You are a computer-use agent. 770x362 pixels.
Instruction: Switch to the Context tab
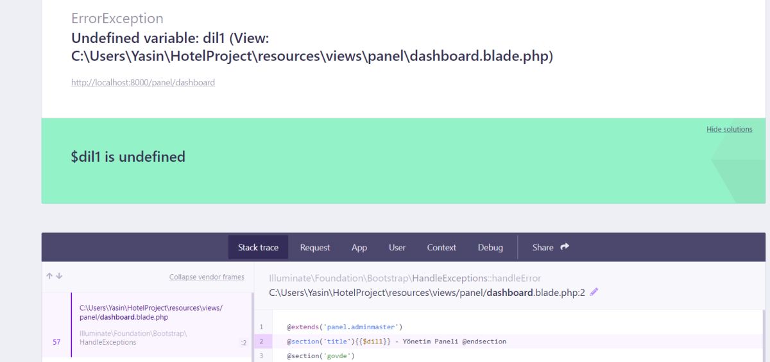[x=441, y=247]
